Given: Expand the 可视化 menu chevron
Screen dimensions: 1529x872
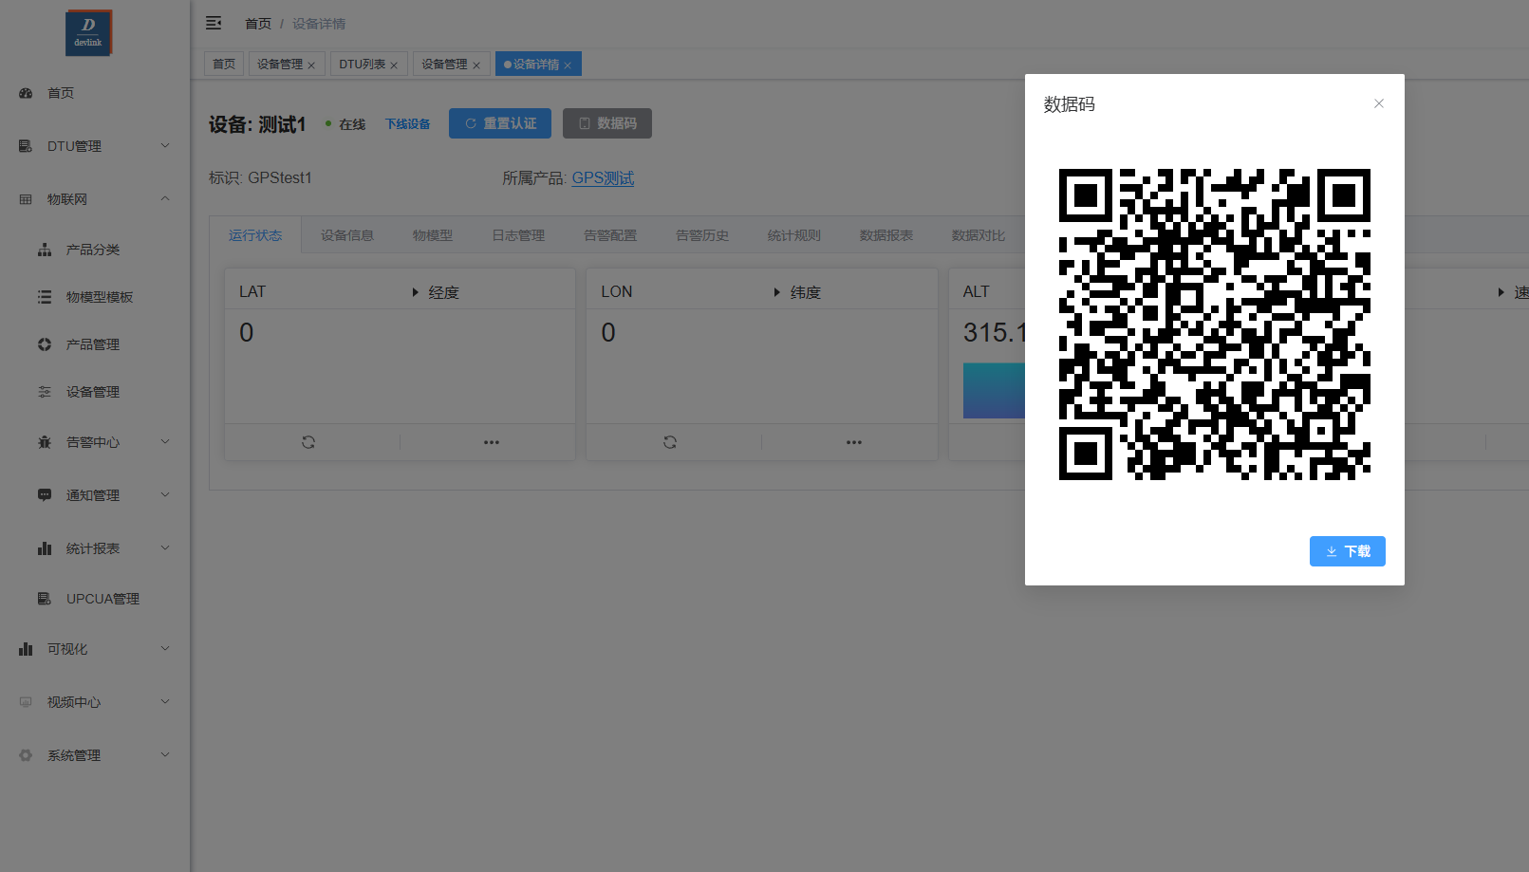Looking at the screenshot, I should coord(165,649).
